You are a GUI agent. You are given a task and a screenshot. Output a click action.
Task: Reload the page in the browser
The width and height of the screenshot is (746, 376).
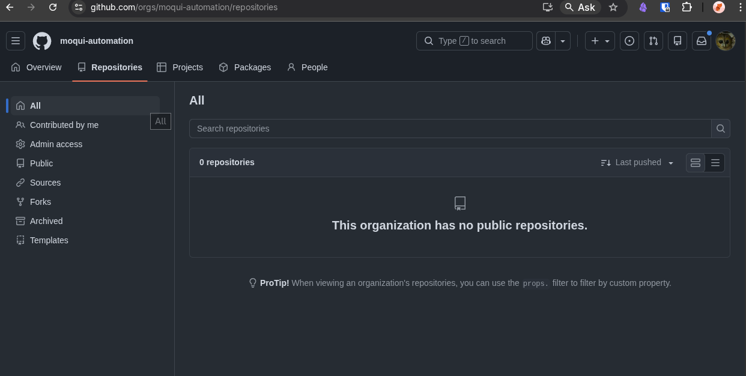53,7
